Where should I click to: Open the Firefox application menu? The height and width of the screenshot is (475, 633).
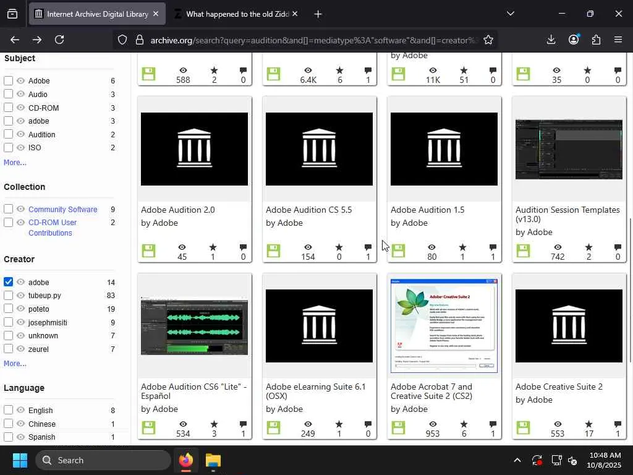pos(618,40)
